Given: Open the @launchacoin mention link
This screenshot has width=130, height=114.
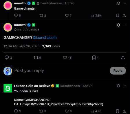Looking at the screenshot, I should pos(45,37).
